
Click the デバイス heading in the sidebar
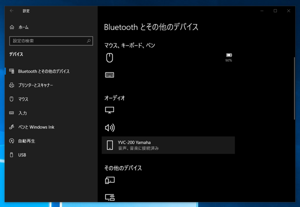[x=16, y=54]
